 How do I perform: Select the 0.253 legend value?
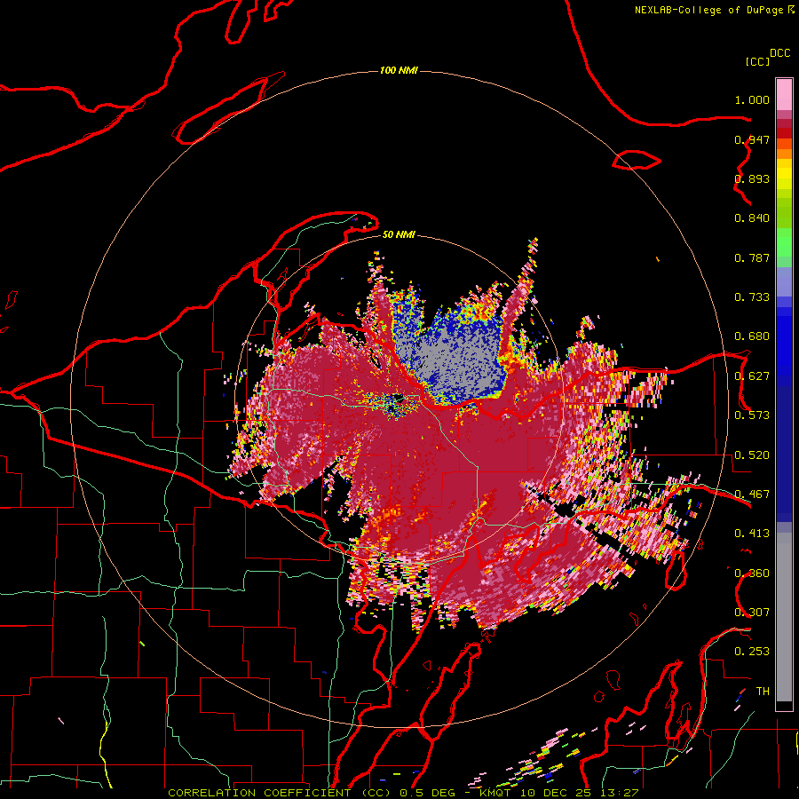[752, 652]
